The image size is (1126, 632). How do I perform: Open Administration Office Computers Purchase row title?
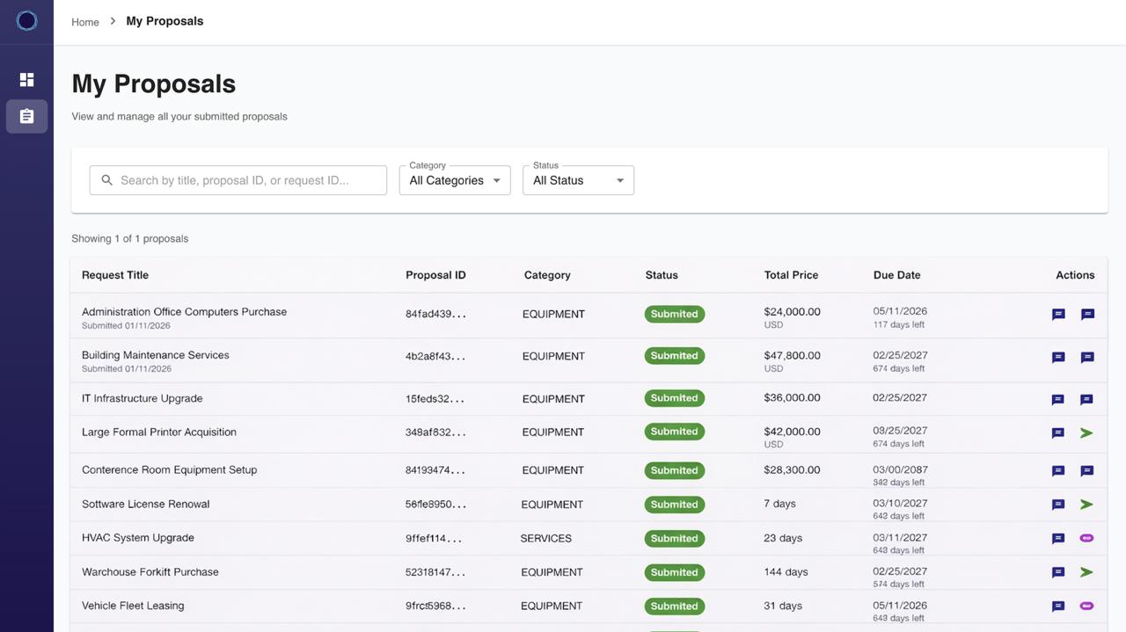(184, 312)
